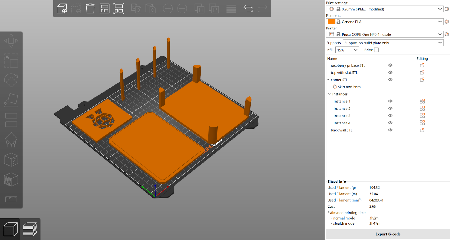450x240 pixels.
Task: Open print settings gear icon
Action: click(447, 9)
